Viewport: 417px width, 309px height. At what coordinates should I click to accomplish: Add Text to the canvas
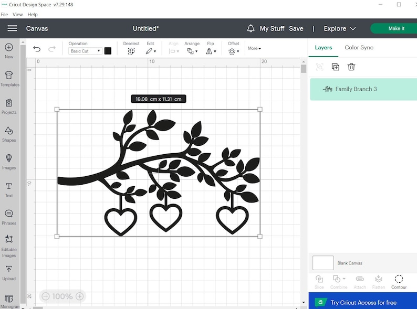tap(9, 189)
